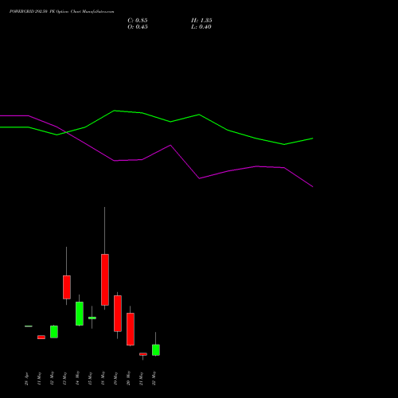Select the open value 'O: 0.45'
The height and width of the screenshot is (398, 398).
[138, 27]
